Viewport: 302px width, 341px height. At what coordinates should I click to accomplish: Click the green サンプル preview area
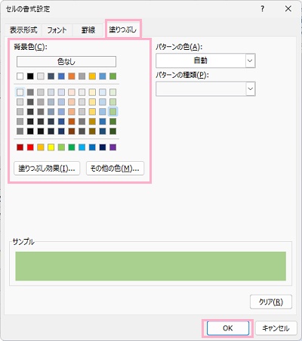click(x=151, y=266)
